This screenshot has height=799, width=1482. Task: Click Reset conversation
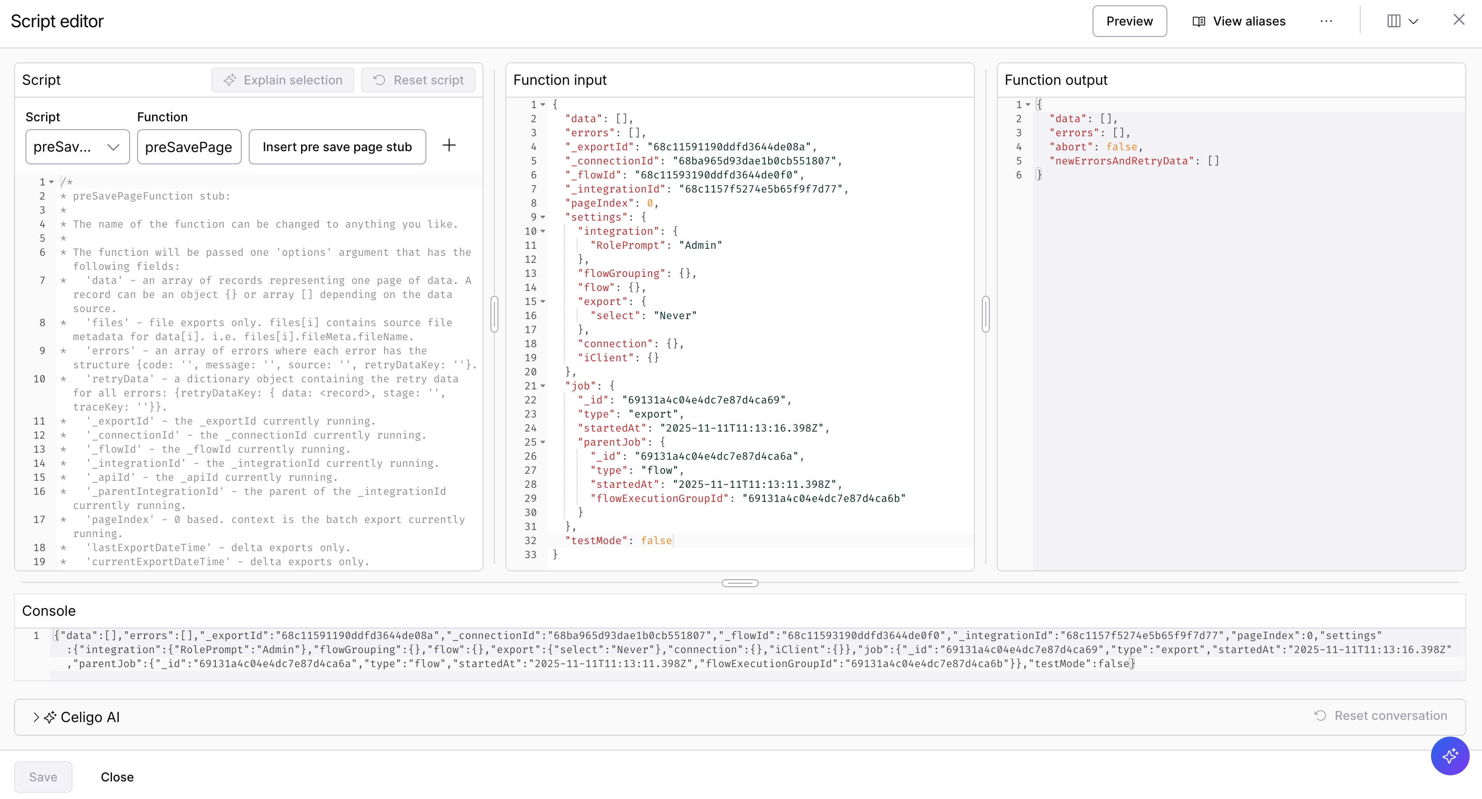coord(1380,715)
